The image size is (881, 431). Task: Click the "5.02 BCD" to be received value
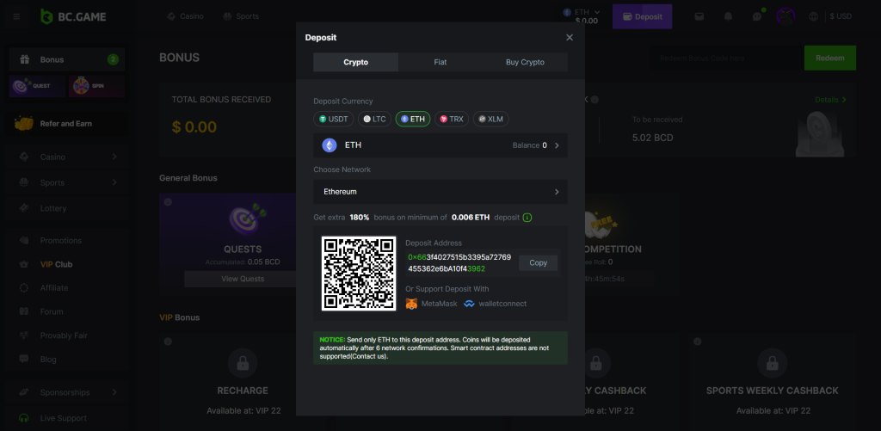pos(652,138)
